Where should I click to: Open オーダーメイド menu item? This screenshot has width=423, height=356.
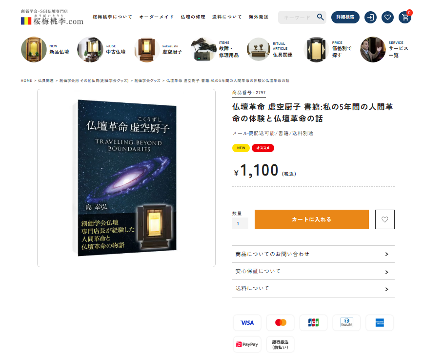[157, 17]
